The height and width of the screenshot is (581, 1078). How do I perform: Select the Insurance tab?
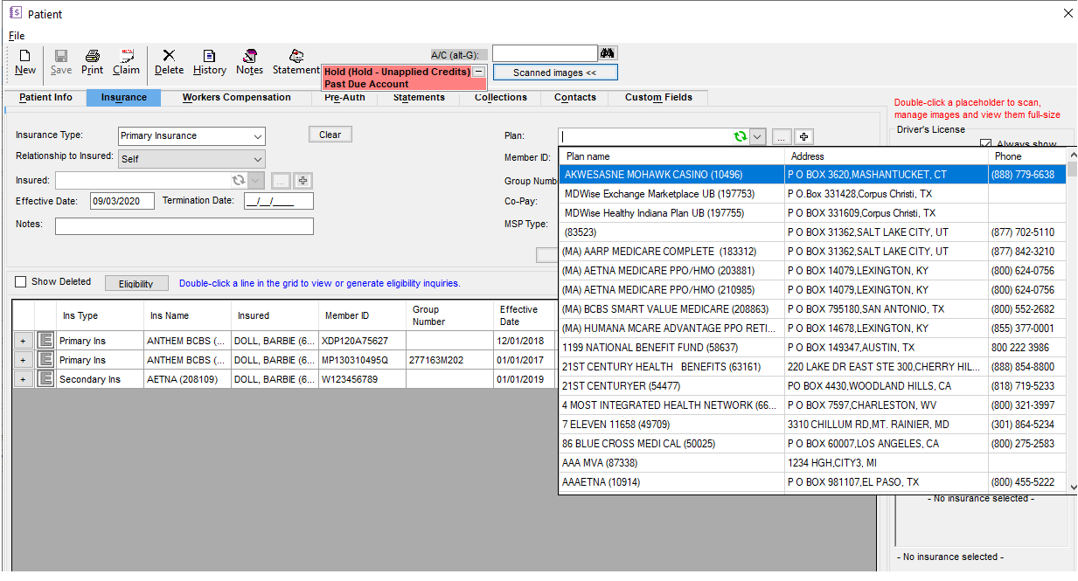123,98
